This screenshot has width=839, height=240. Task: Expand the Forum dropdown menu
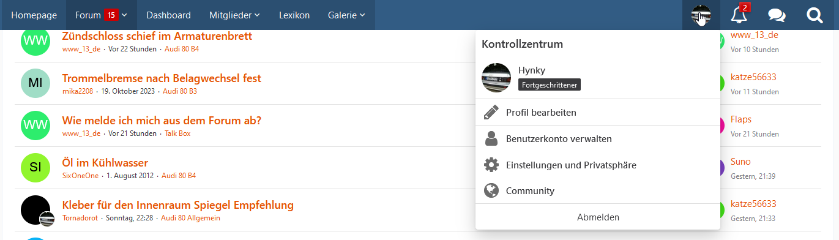102,15
